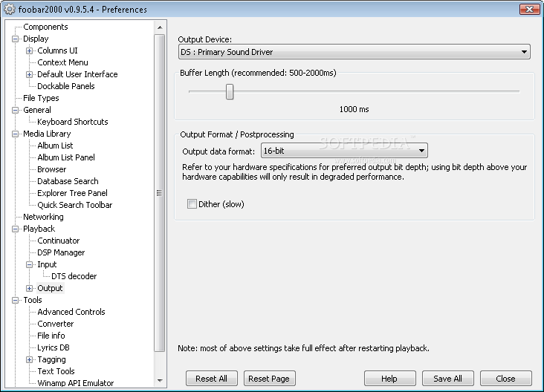Select Components in the tree
Screen dimensions: 544x392
[45, 27]
